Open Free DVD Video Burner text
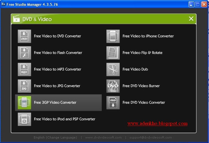 click(141, 86)
